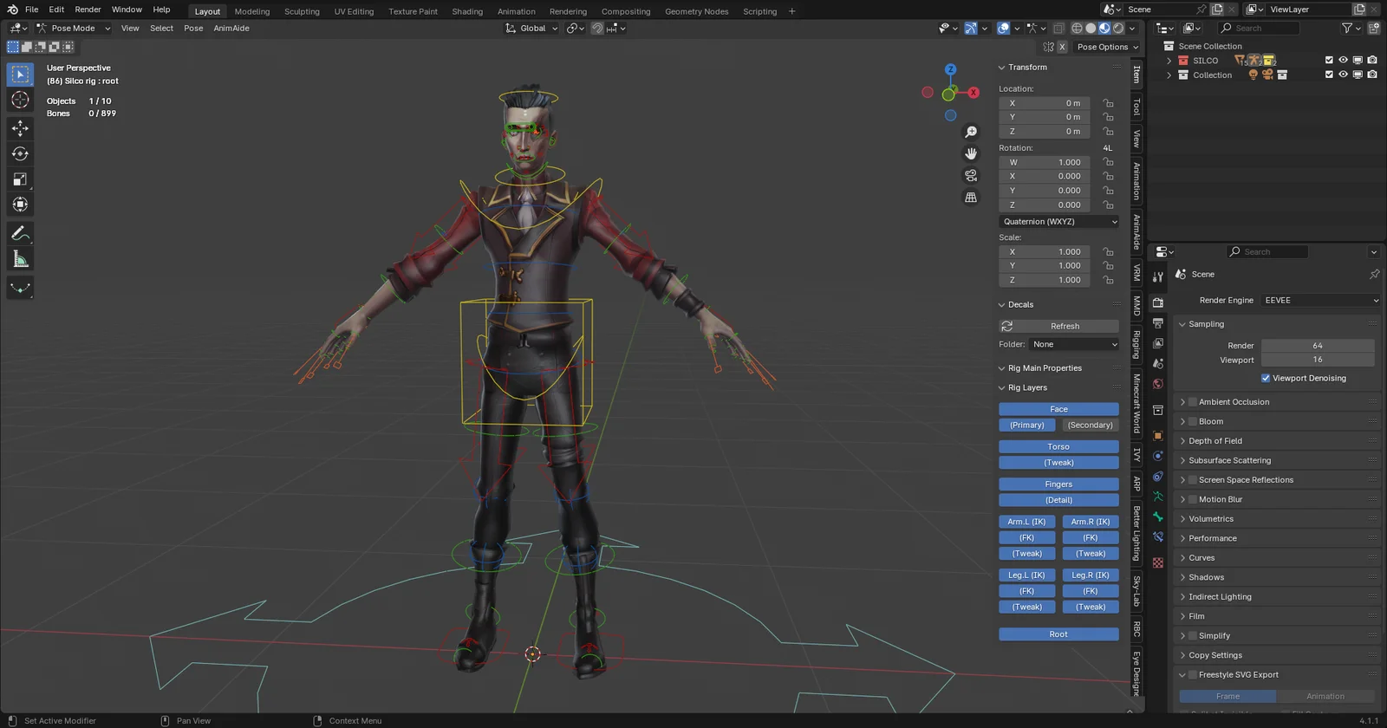Open the Bone Constraints properties tab

coord(1158,537)
